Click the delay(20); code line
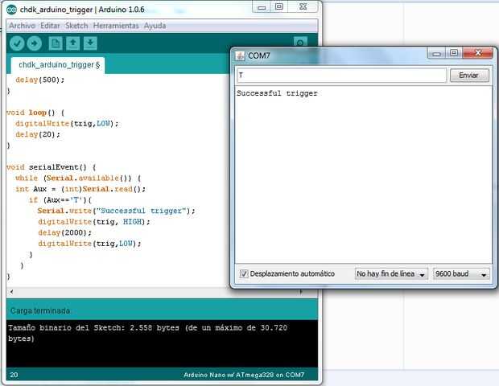 pos(38,134)
